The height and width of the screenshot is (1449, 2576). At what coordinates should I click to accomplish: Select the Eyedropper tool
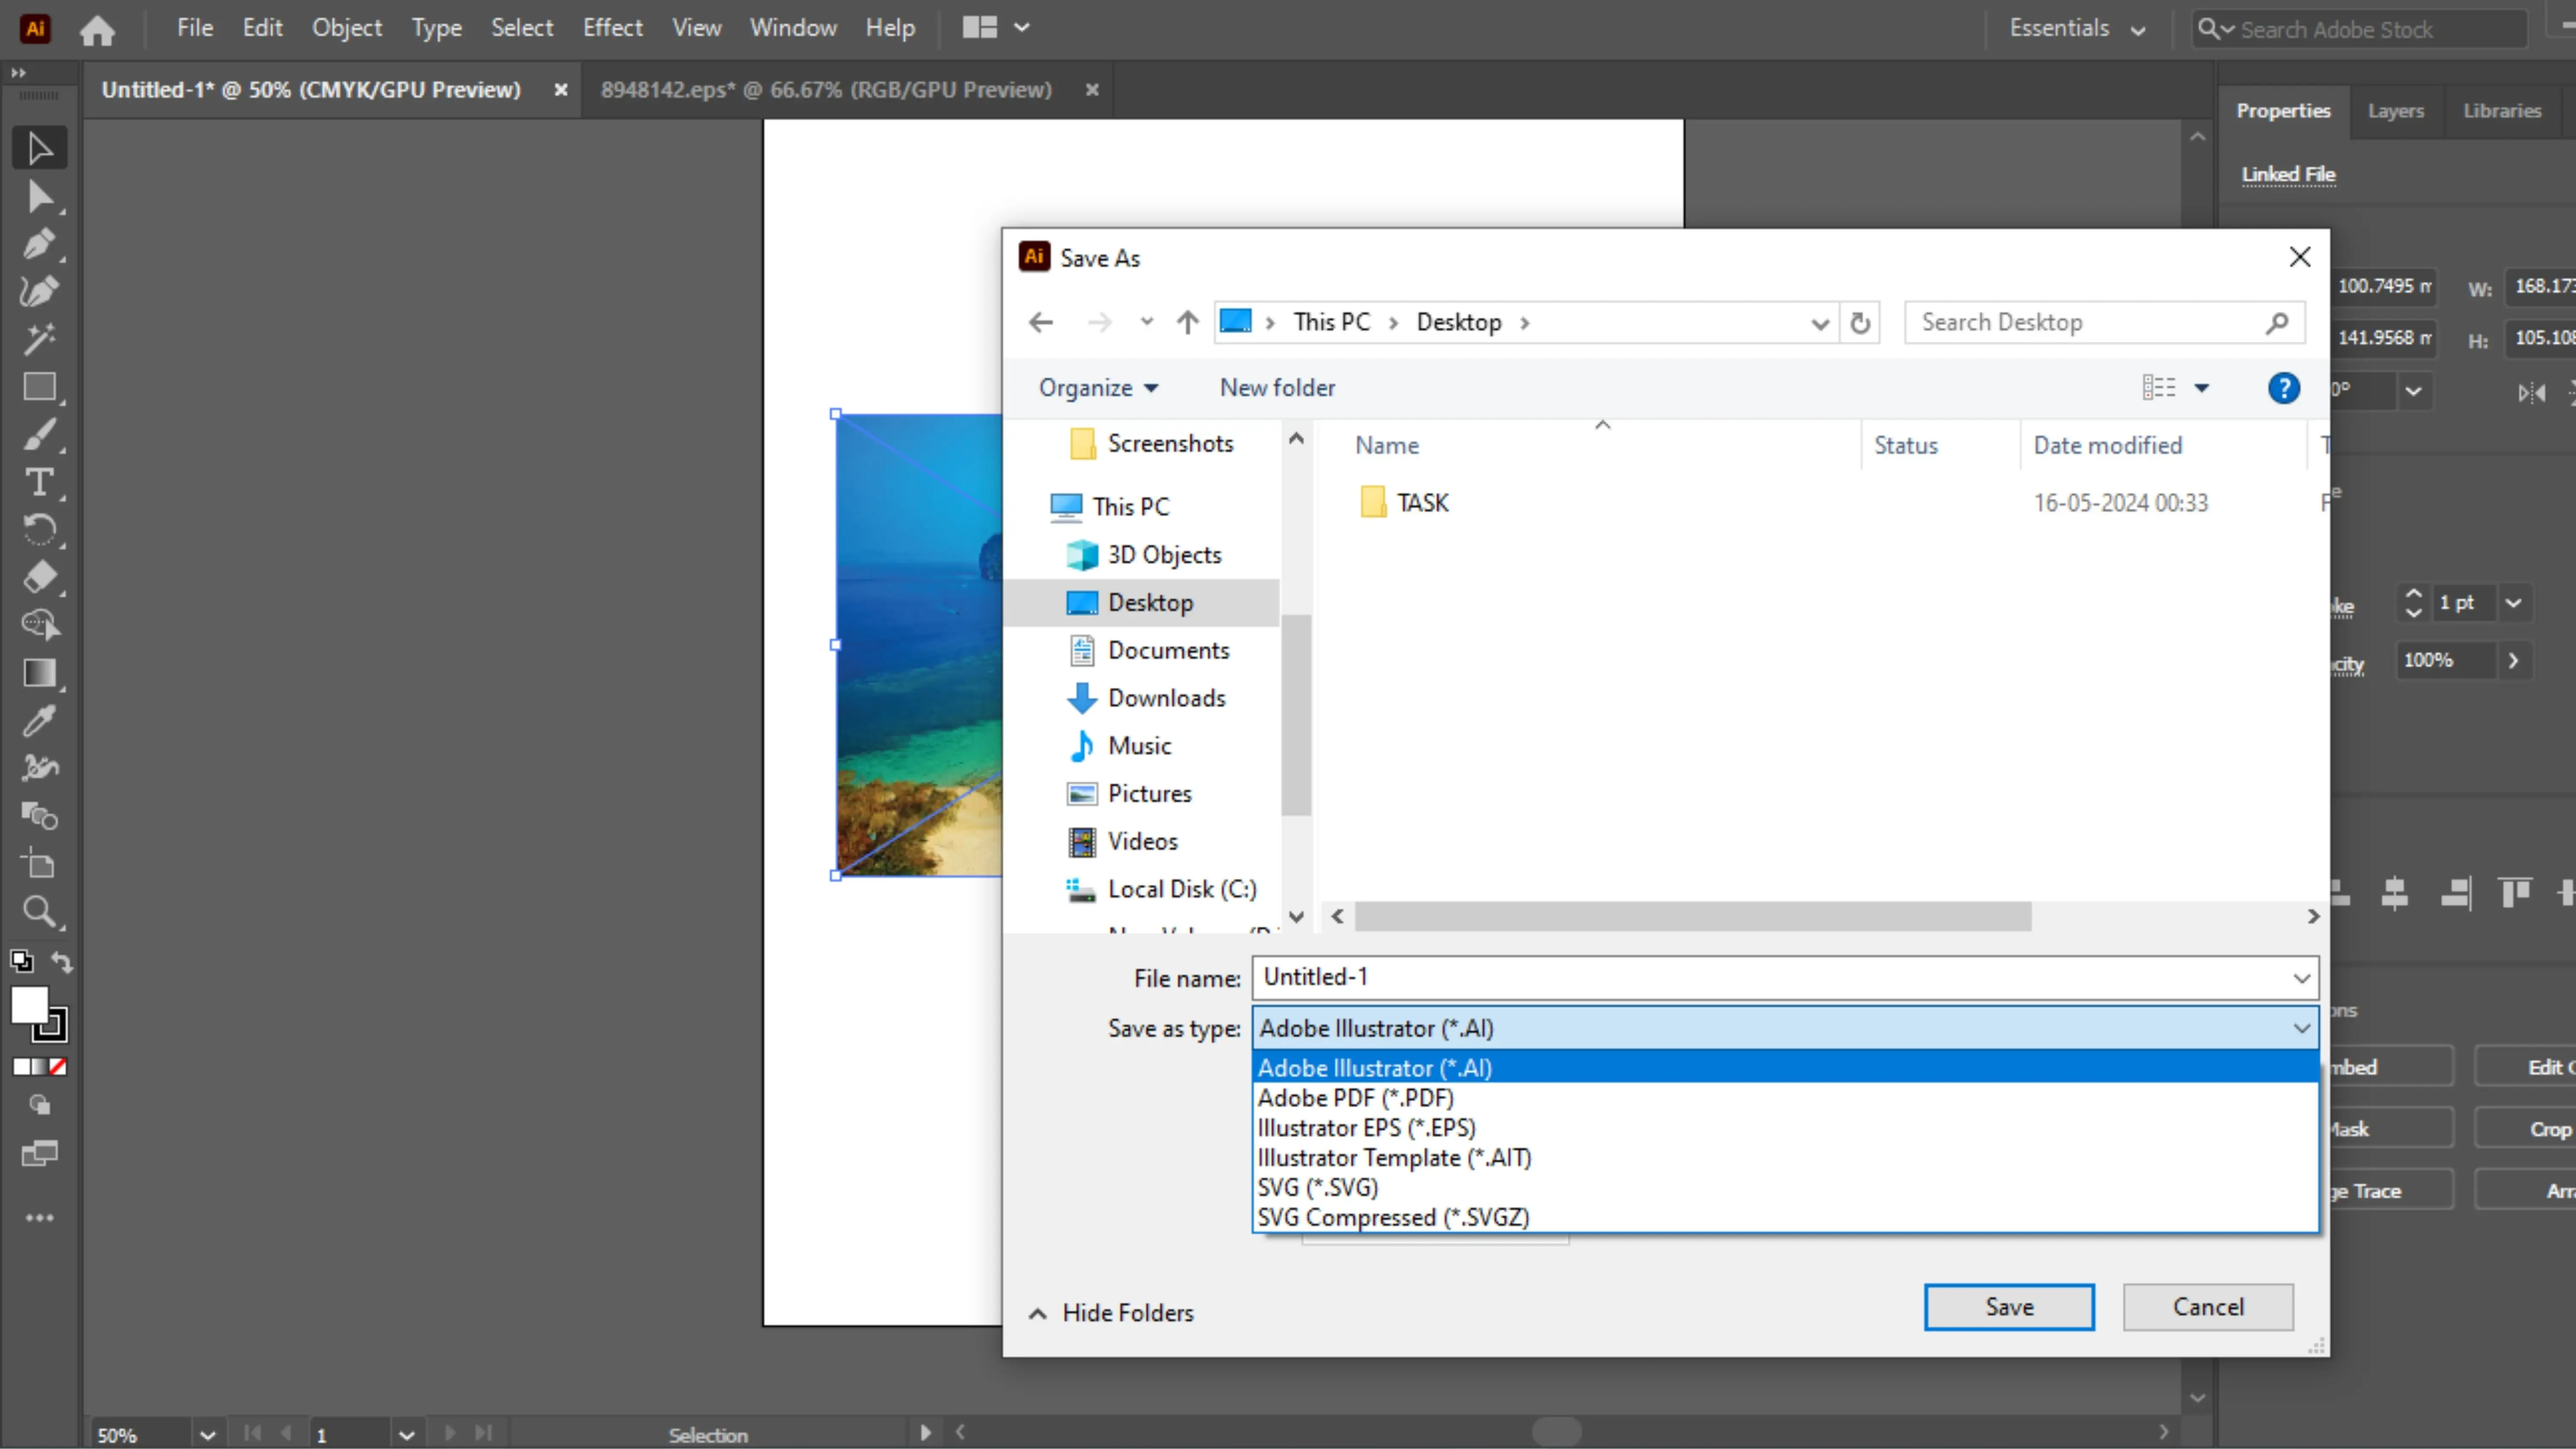[40, 721]
